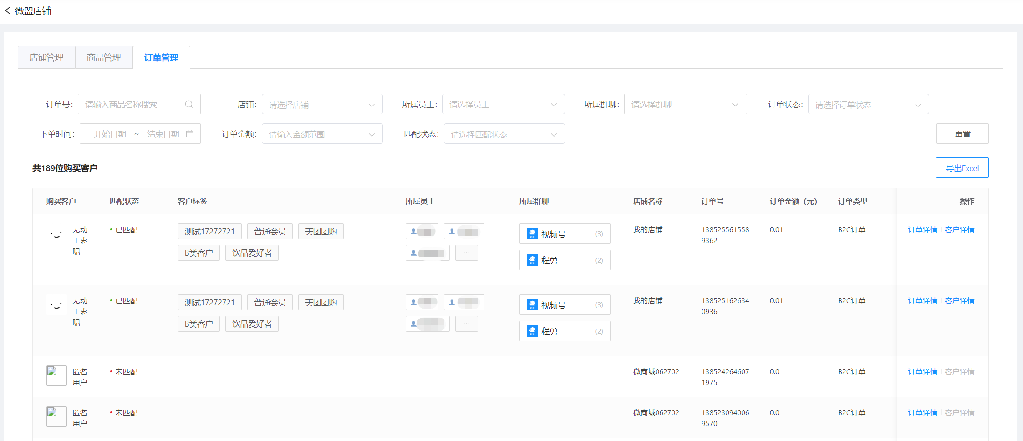Click order number 1385255615589362
The width and height of the screenshot is (1023, 441).
coord(725,235)
